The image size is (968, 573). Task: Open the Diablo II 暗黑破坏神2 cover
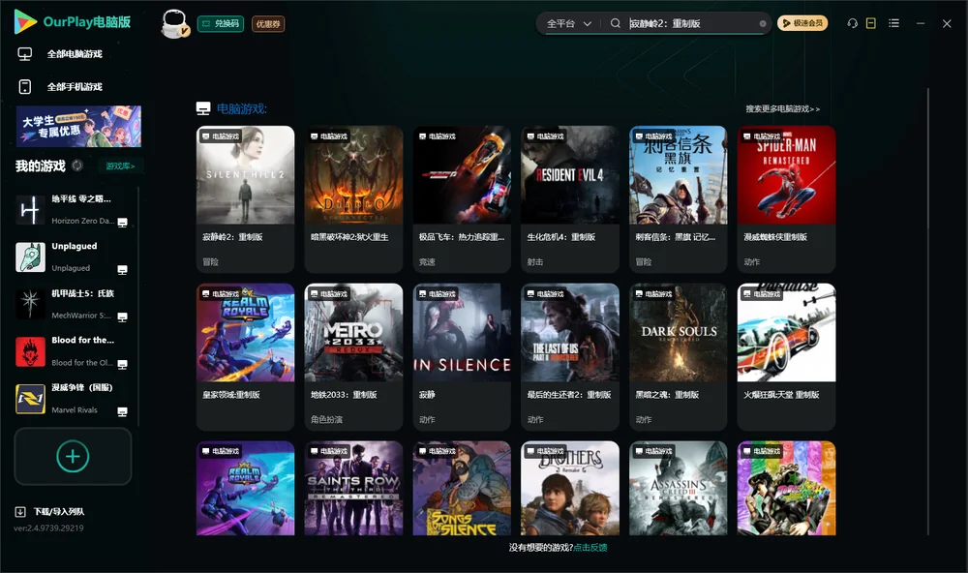pyautogui.click(x=353, y=175)
